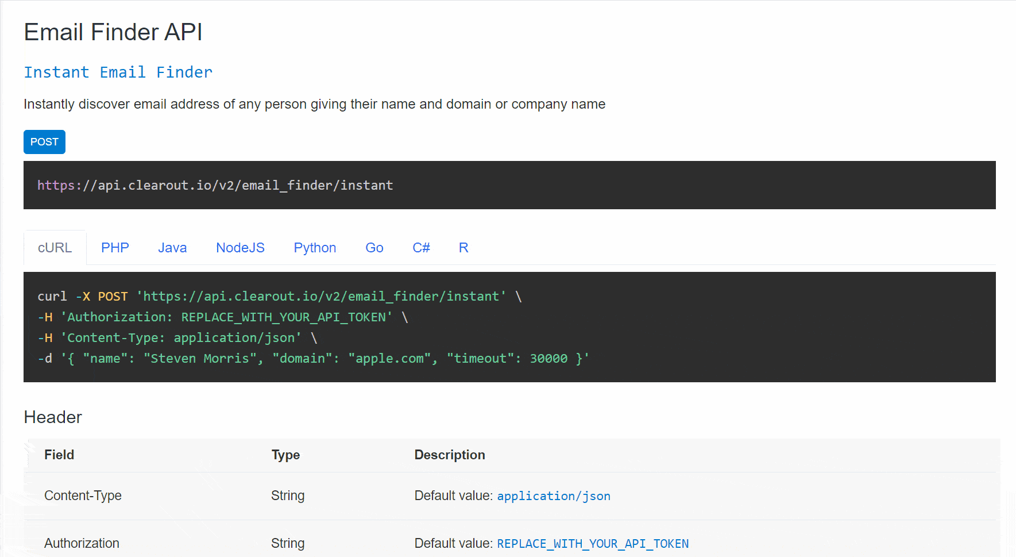Open the NodeJS code example
Viewport: 1016px width, 557px height.
240,247
